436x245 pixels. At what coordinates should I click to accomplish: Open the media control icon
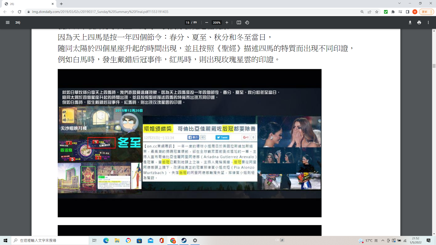[400, 12]
